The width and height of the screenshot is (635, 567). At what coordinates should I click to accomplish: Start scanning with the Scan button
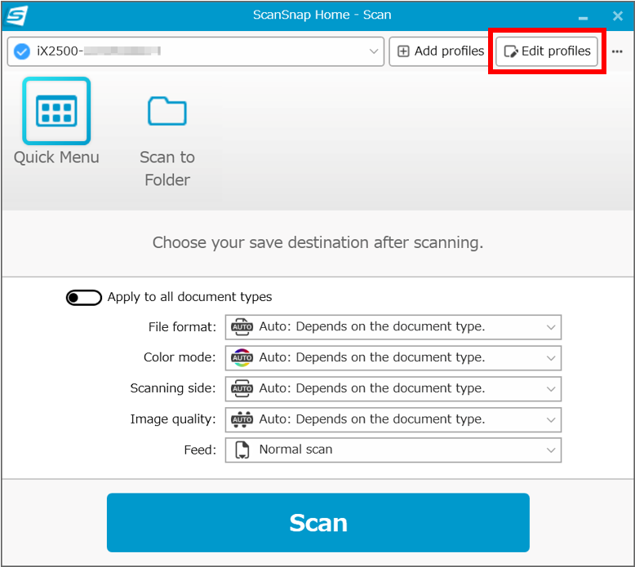coord(317,522)
